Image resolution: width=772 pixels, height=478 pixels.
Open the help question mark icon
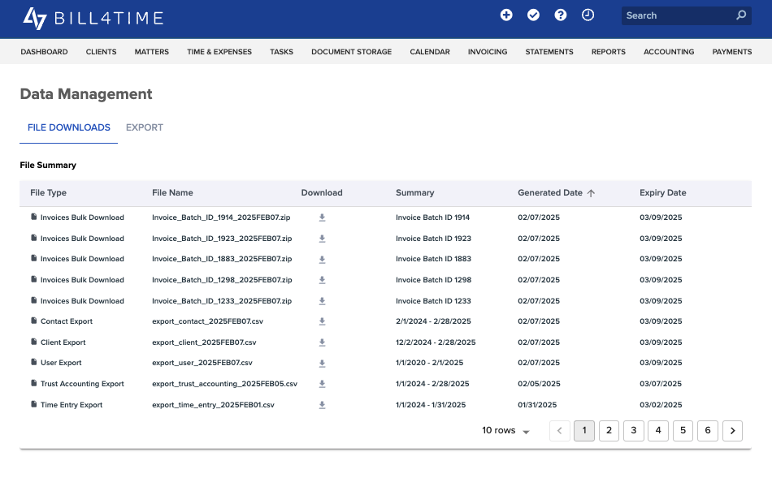point(561,15)
